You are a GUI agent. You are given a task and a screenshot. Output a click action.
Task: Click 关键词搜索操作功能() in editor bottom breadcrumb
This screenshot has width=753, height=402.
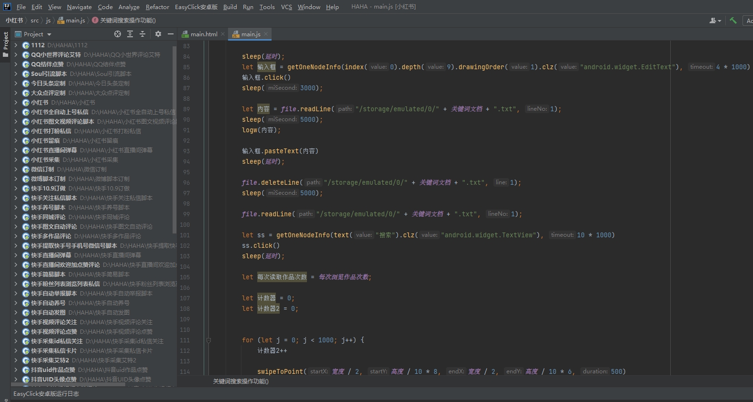[240, 381]
